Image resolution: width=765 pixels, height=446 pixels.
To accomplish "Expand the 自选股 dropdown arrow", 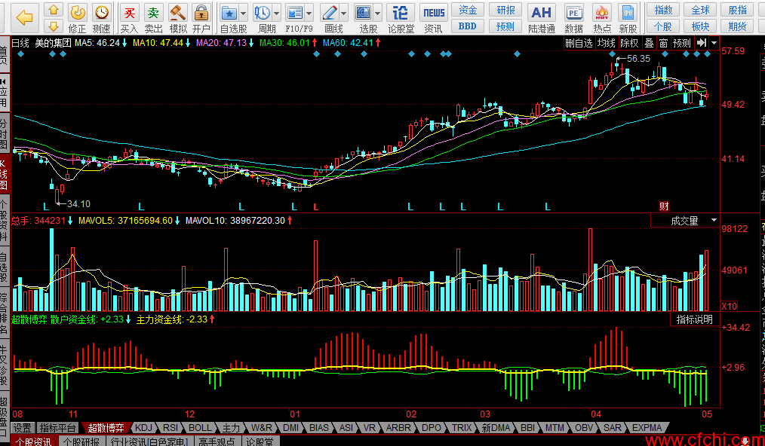I will [244, 14].
